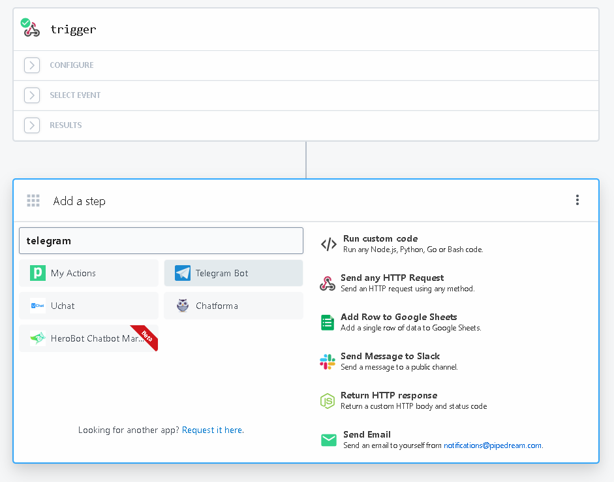Click the Run custom code brackets icon
Screen dimensions: 614x482
click(x=329, y=244)
